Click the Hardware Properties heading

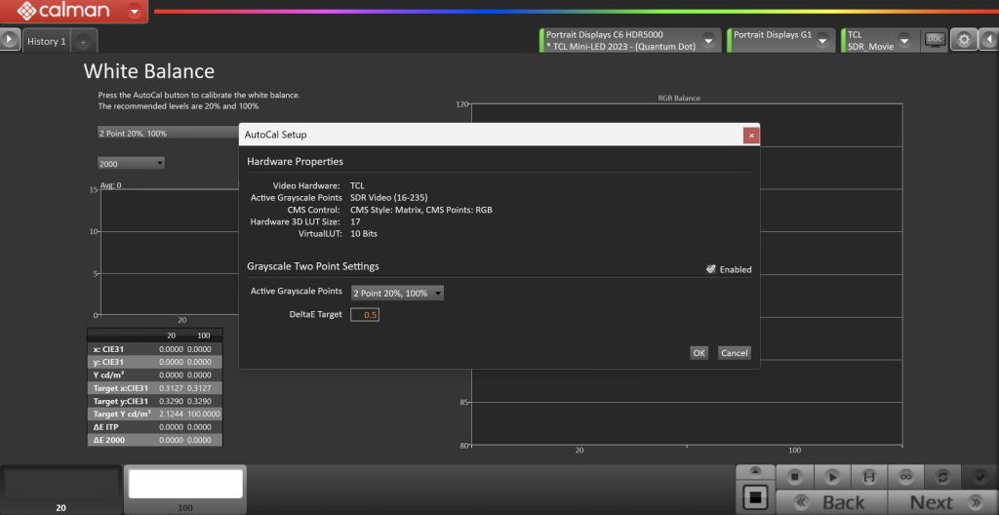pyautogui.click(x=295, y=161)
